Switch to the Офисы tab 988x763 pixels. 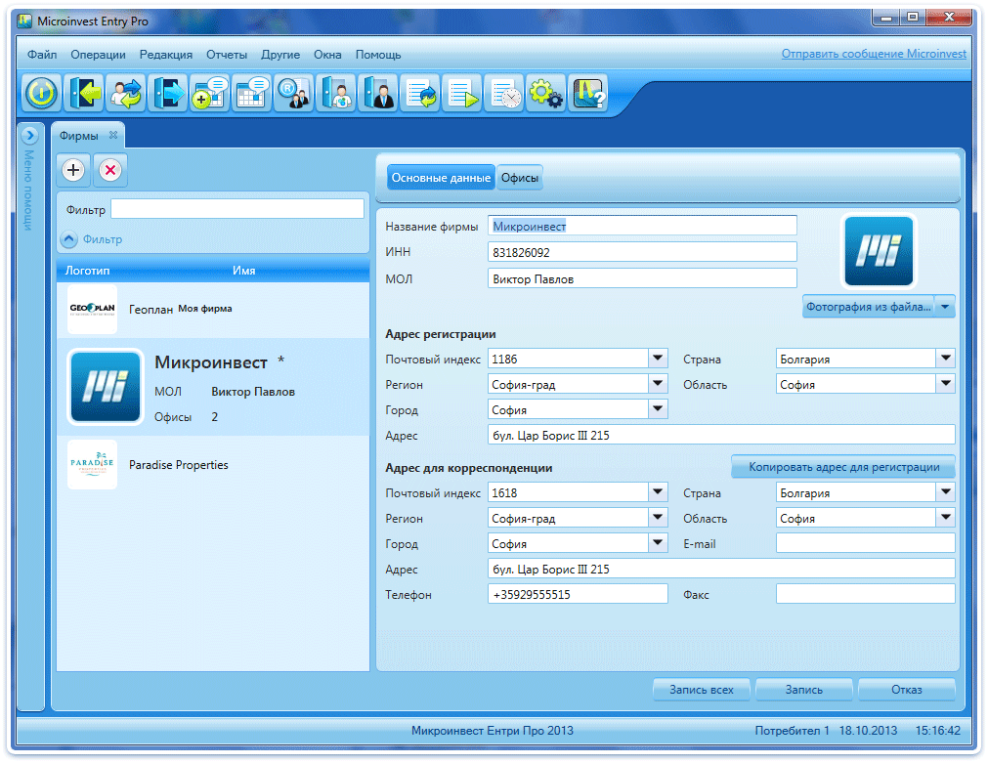point(519,179)
